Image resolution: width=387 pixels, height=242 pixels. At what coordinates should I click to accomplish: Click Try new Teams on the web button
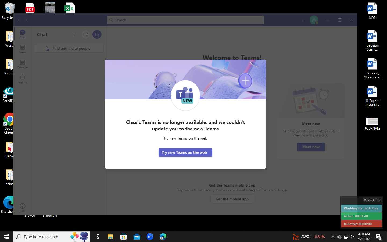coord(185,152)
